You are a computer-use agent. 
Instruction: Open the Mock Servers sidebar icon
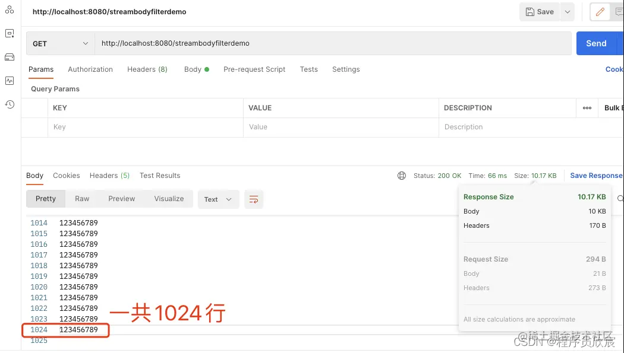click(10, 57)
